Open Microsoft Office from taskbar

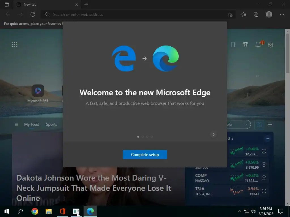click(x=63, y=211)
